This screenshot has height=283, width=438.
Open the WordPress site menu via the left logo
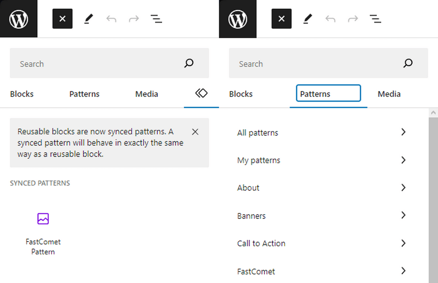(x=18, y=18)
